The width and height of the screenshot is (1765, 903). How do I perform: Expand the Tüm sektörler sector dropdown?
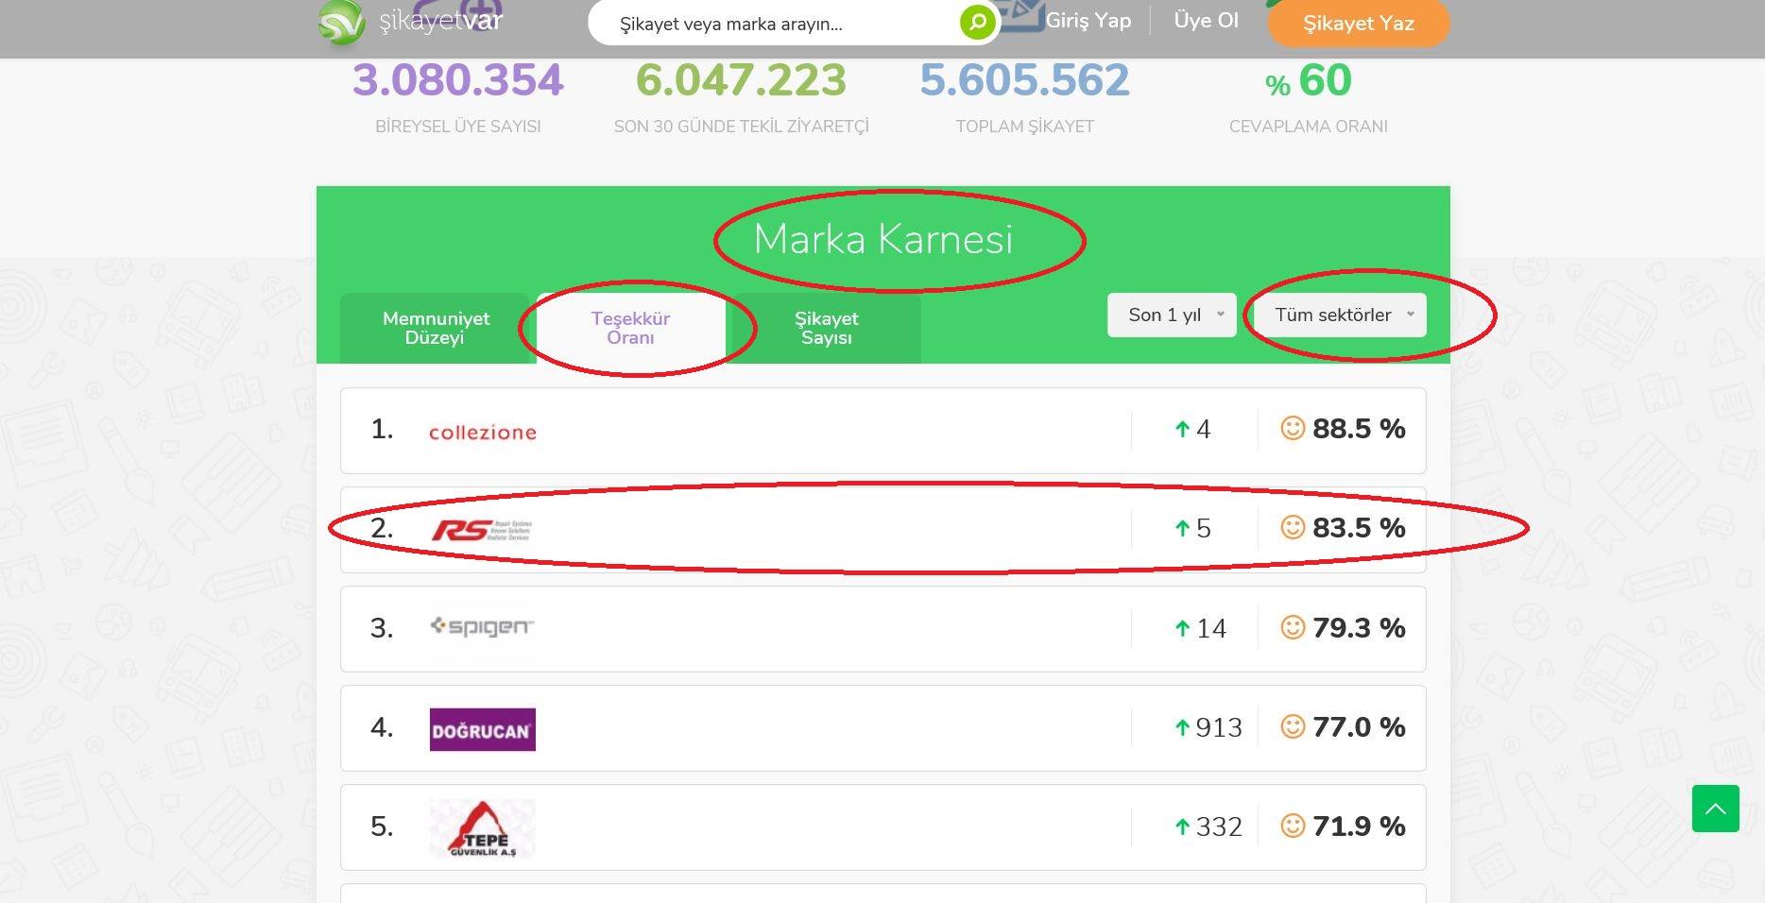click(x=1342, y=315)
